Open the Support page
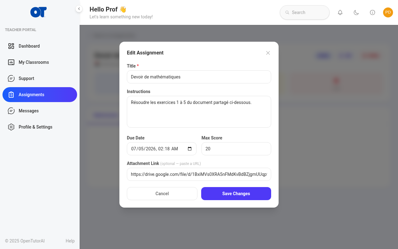The image size is (398, 249). pos(40,78)
